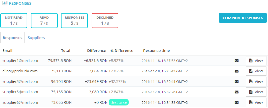The height and width of the screenshot is (108, 268).
Task: Click difference +0 RON
Action: click(x=101, y=102)
